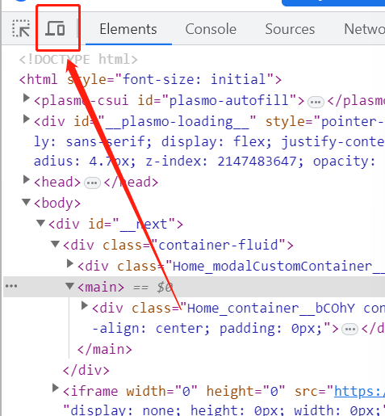This screenshot has width=385, height=416.
Task: Click the closing </head> tag
Action: (131, 183)
